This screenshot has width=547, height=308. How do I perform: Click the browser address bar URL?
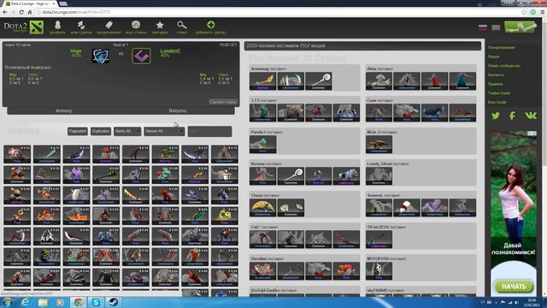[76, 12]
